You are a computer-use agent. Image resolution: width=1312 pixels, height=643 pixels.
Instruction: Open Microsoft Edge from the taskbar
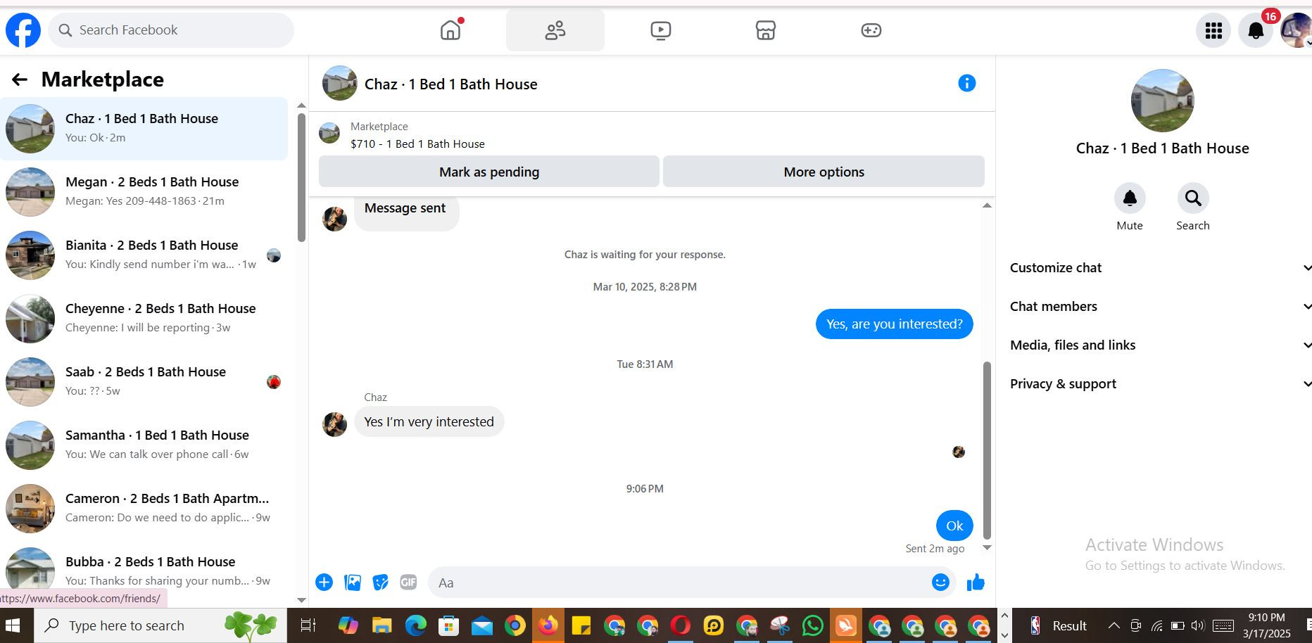click(x=416, y=625)
